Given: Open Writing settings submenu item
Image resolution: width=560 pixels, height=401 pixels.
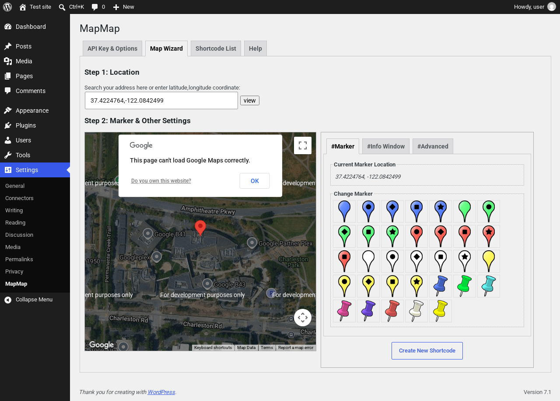Looking at the screenshot, I should (x=35, y=210).
